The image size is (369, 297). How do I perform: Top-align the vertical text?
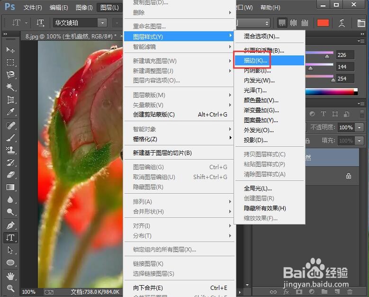click(282, 23)
